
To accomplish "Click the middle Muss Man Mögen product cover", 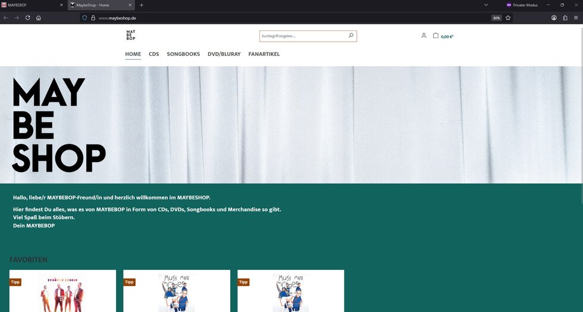I will tap(177, 293).
